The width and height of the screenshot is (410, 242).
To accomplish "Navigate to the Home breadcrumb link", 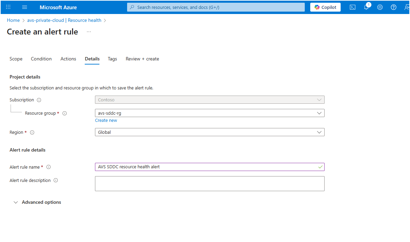I will [13, 20].
